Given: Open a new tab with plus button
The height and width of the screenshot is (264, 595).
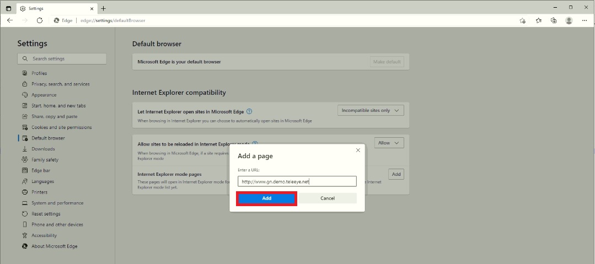Looking at the screenshot, I should [104, 8].
